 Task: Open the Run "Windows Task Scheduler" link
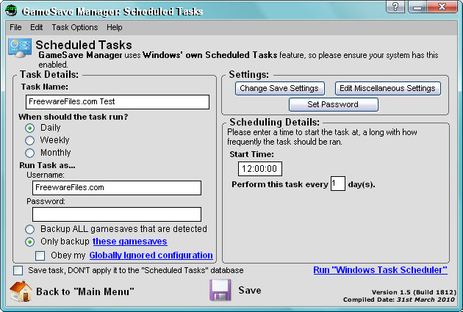click(x=380, y=270)
